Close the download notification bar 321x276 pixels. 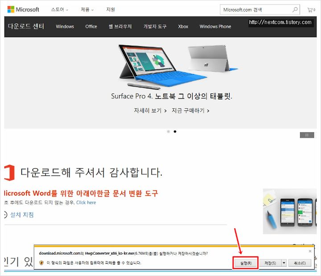(310, 251)
